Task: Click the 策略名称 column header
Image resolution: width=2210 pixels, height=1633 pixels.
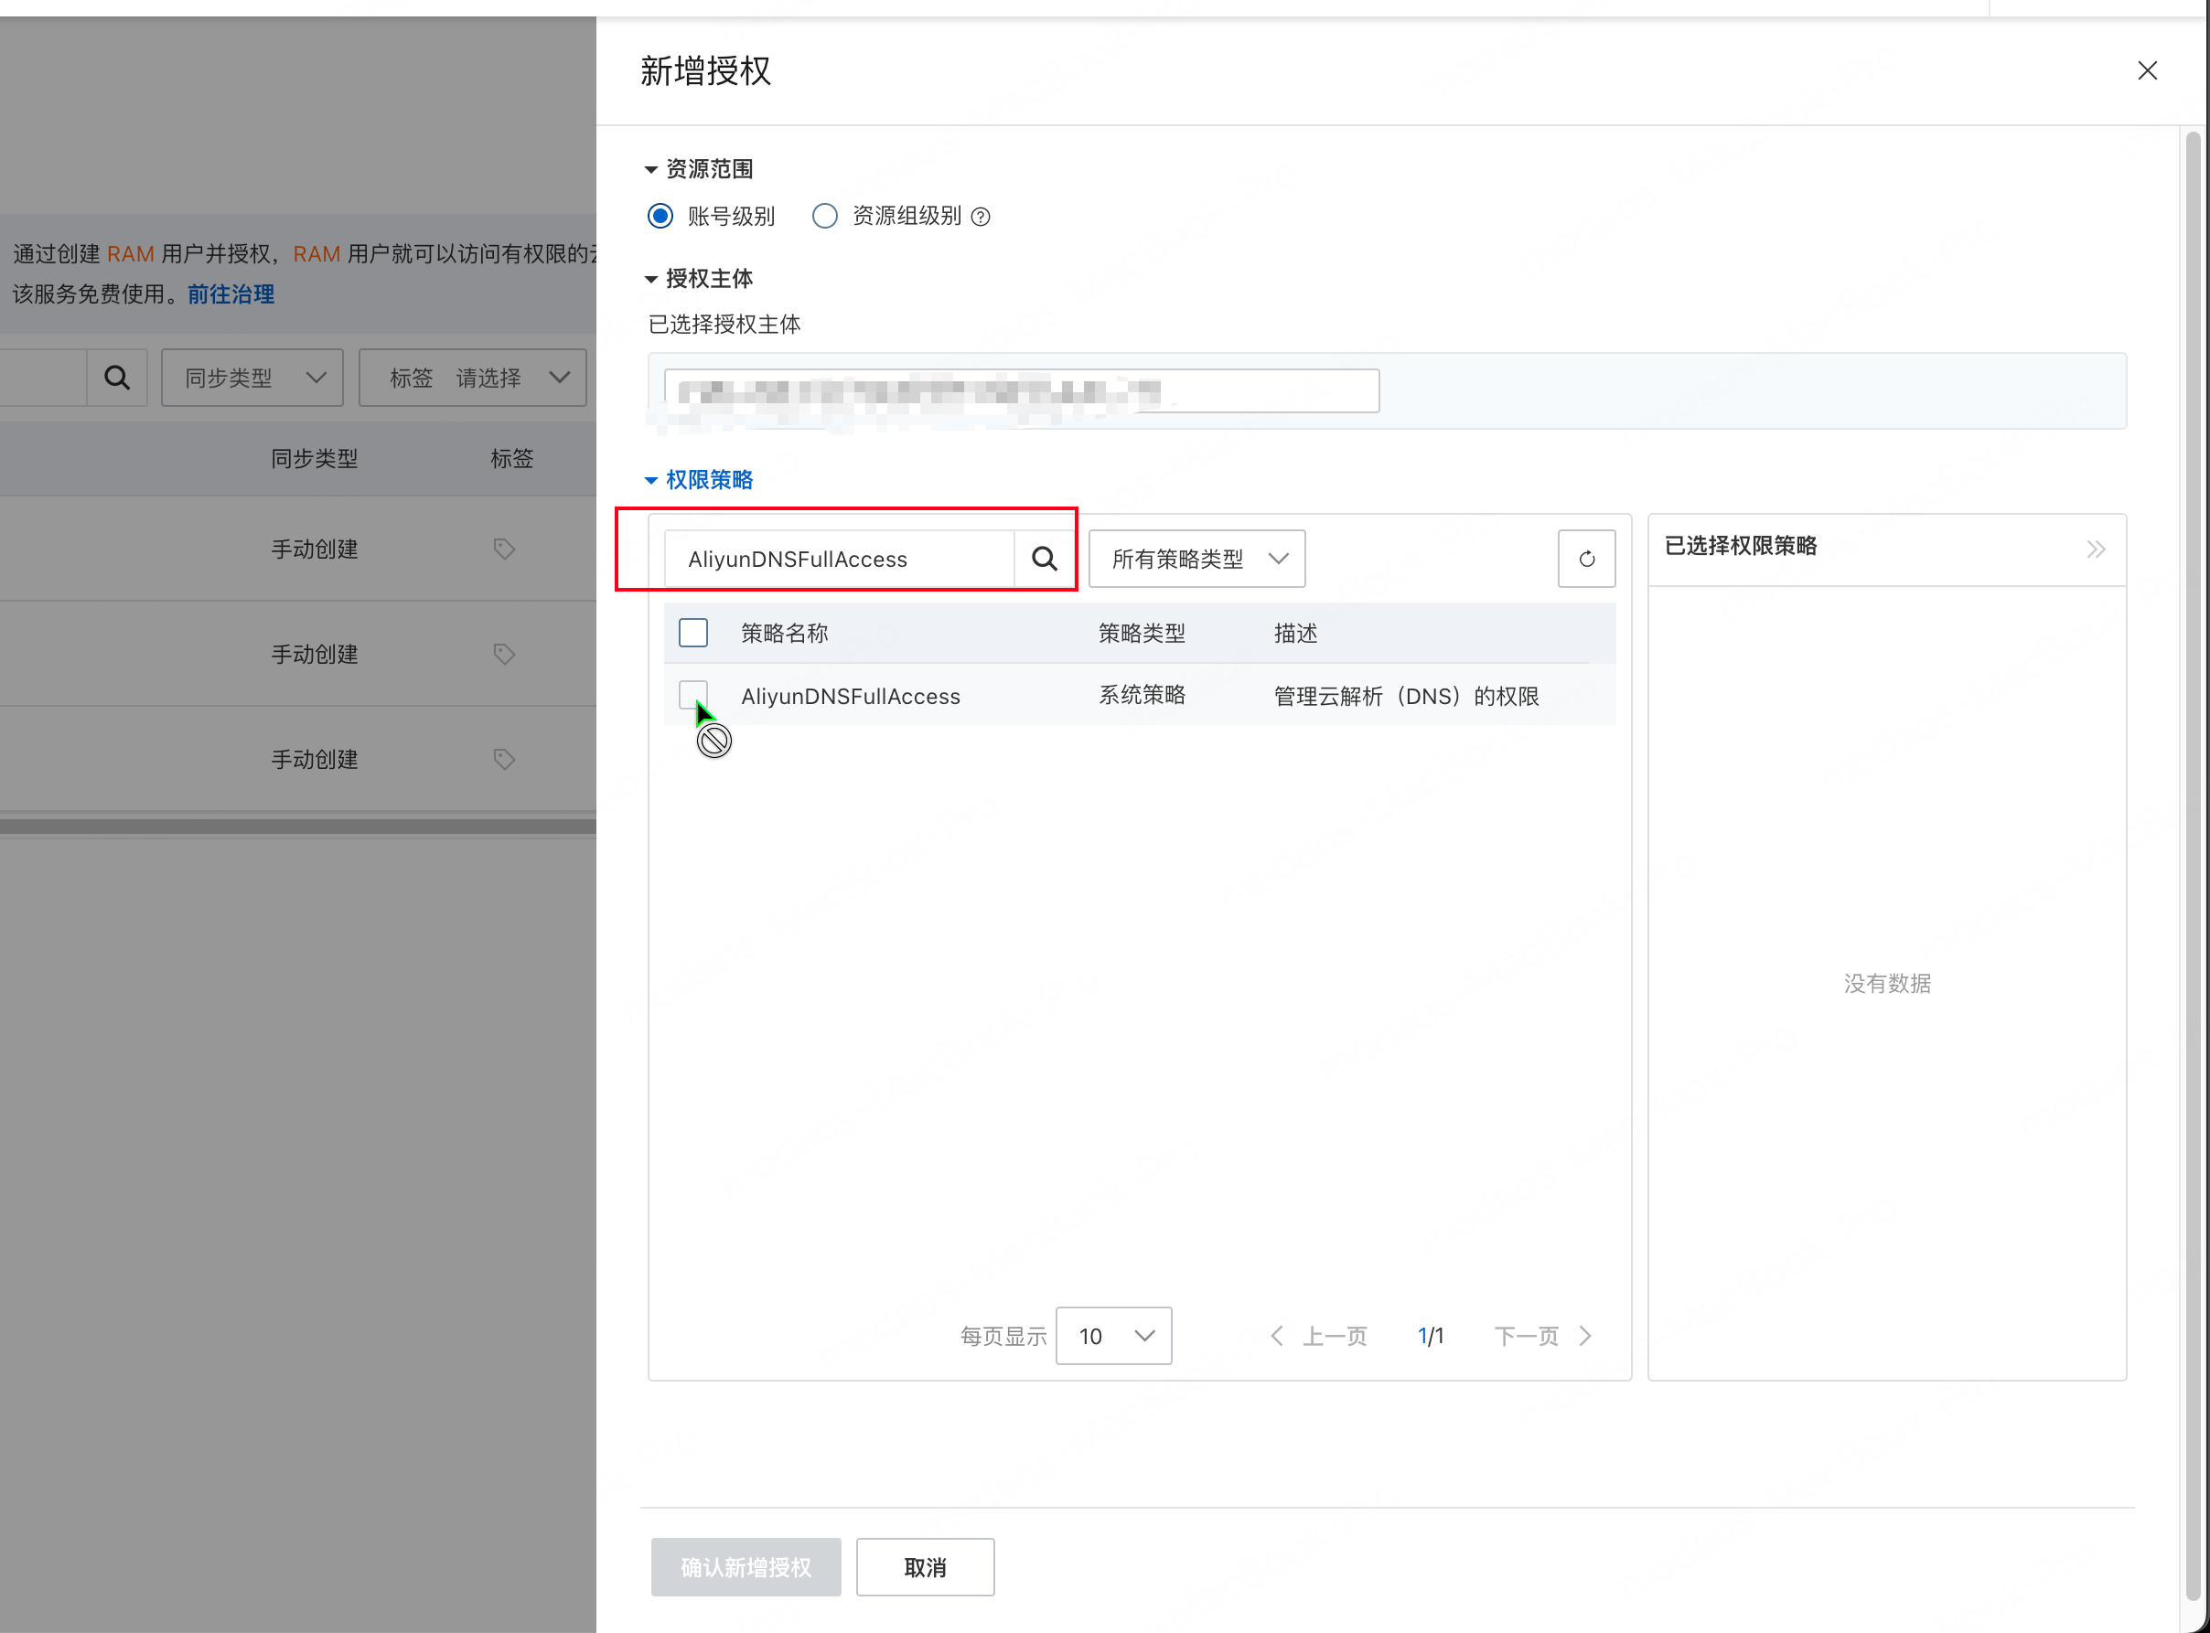Action: point(784,633)
